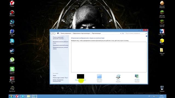
Task: Go forward with the window forward arrow
Action: (x=54, y=33)
